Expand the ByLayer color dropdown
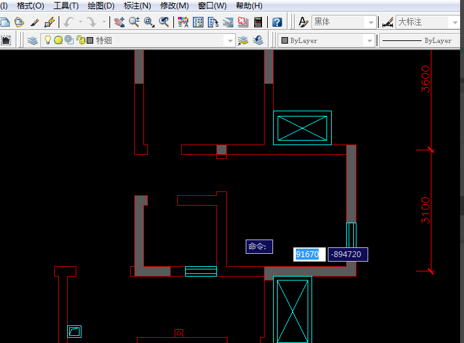Screen dimensions: 464x343 (x=370, y=40)
